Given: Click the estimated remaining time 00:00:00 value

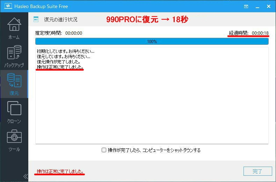Looking at the screenshot, I should click(74, 33).
